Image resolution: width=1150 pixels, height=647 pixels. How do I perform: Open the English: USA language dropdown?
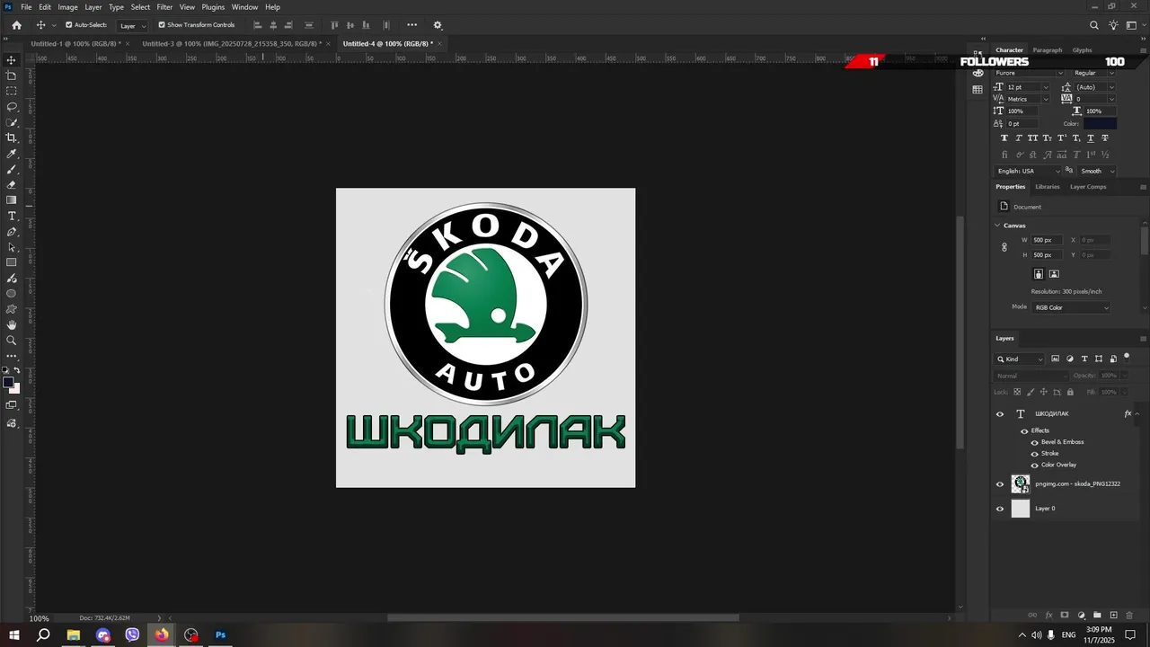point(1029,171)
